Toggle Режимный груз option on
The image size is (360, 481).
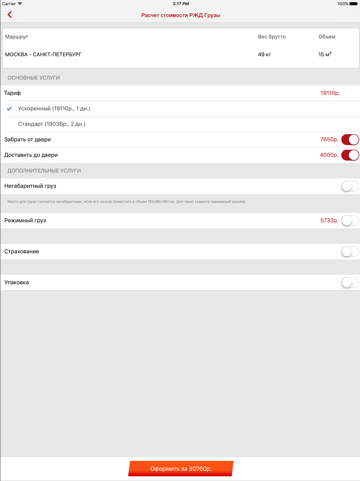coord(350,221)
